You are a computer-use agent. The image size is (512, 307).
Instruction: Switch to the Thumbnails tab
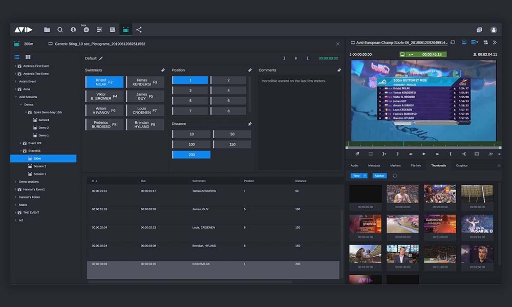point(438,165)
